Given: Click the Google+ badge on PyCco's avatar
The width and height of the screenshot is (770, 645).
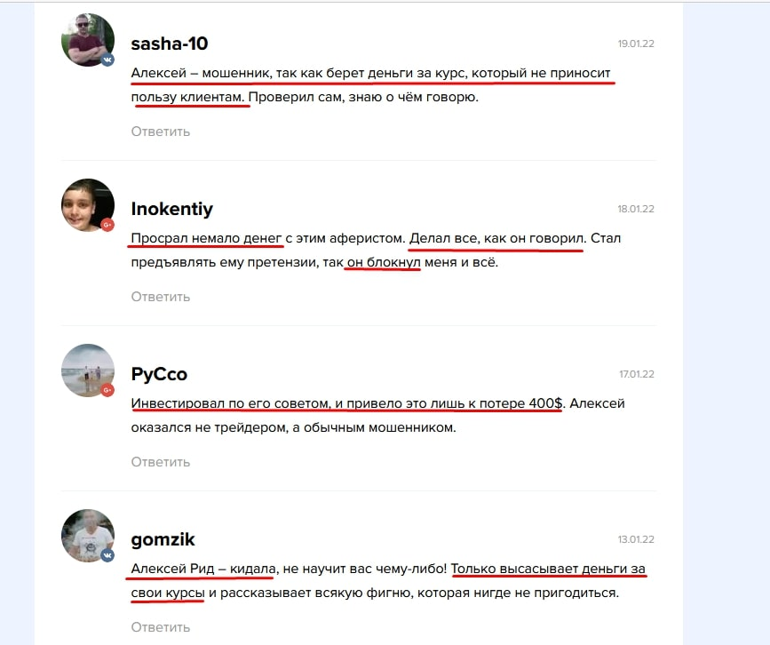Looking at the screenshot, I should click(x=107, y=390).
